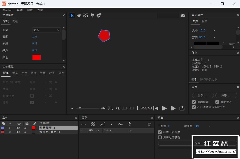Hide 形状图层 1 using its eye icon
240x159 pixels.
pyautogui.click(x=18, y=128)
